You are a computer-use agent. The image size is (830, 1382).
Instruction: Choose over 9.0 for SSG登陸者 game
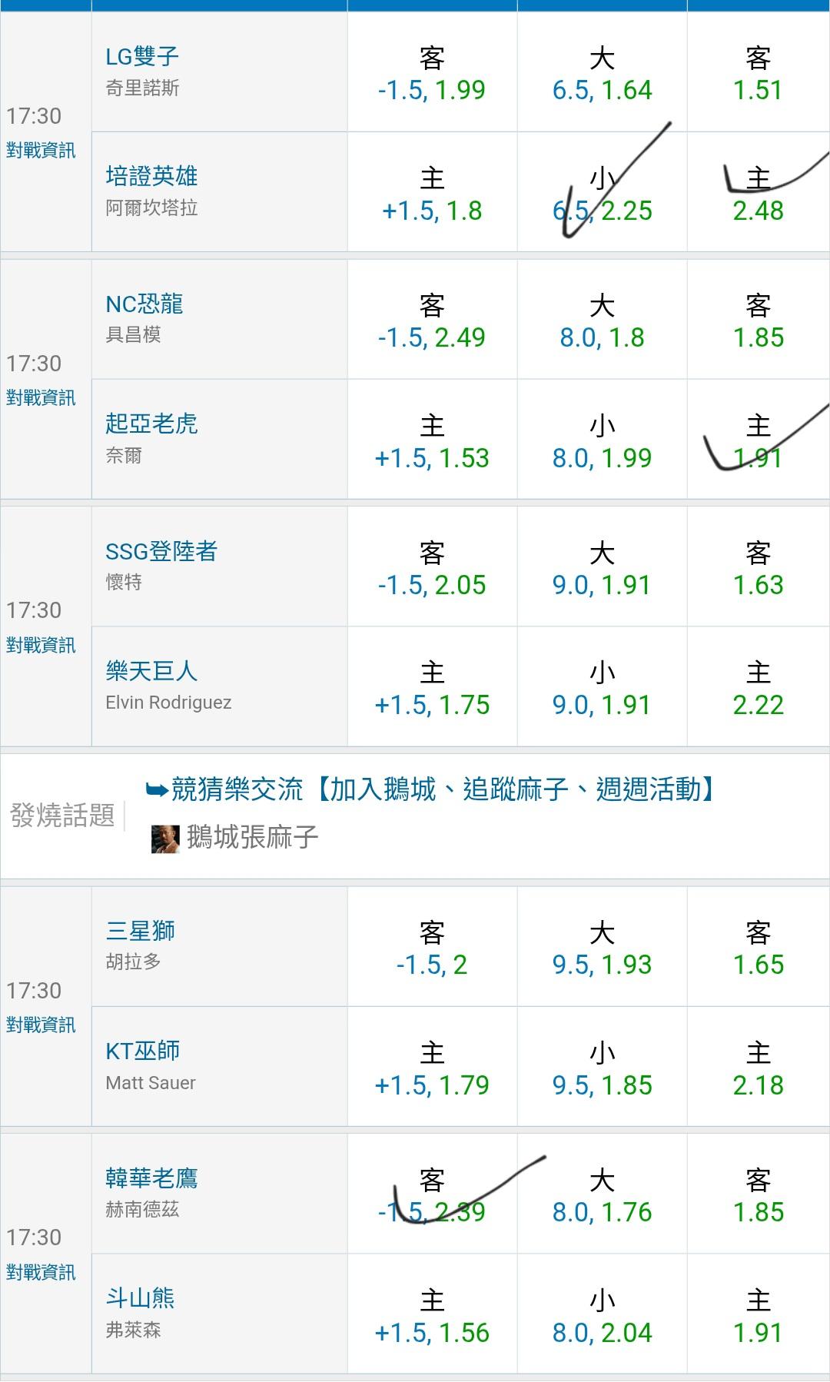coord(602,569)
